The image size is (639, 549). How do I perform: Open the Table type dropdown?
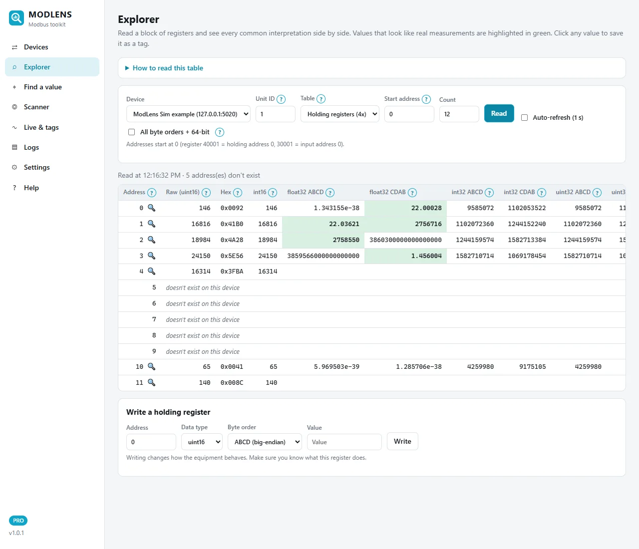(x=340, y=114)
